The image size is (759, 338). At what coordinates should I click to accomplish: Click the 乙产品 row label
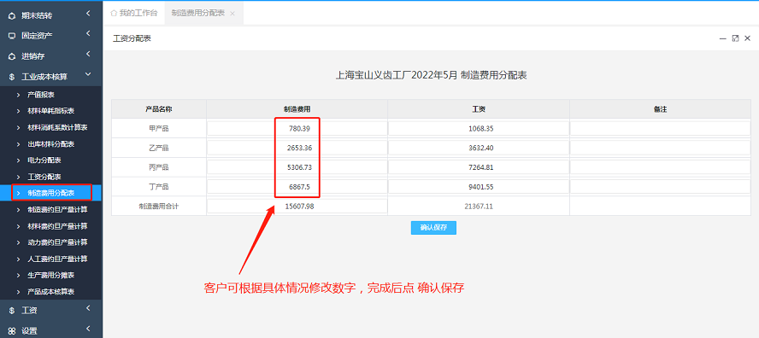(x=159, y=148)
